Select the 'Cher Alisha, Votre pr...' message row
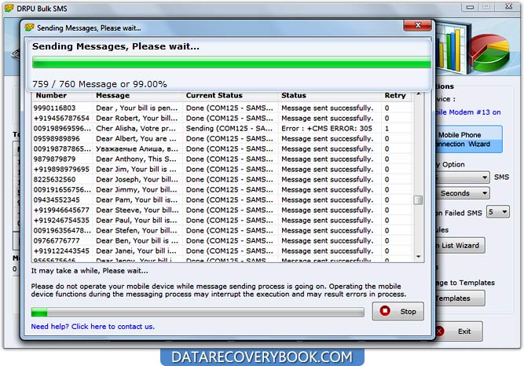The height and width of the screenshot is (366, 524). click(x=222, y=128)
